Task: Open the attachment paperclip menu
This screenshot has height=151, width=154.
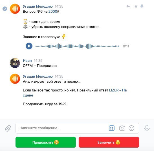Action: pos(8,128)
